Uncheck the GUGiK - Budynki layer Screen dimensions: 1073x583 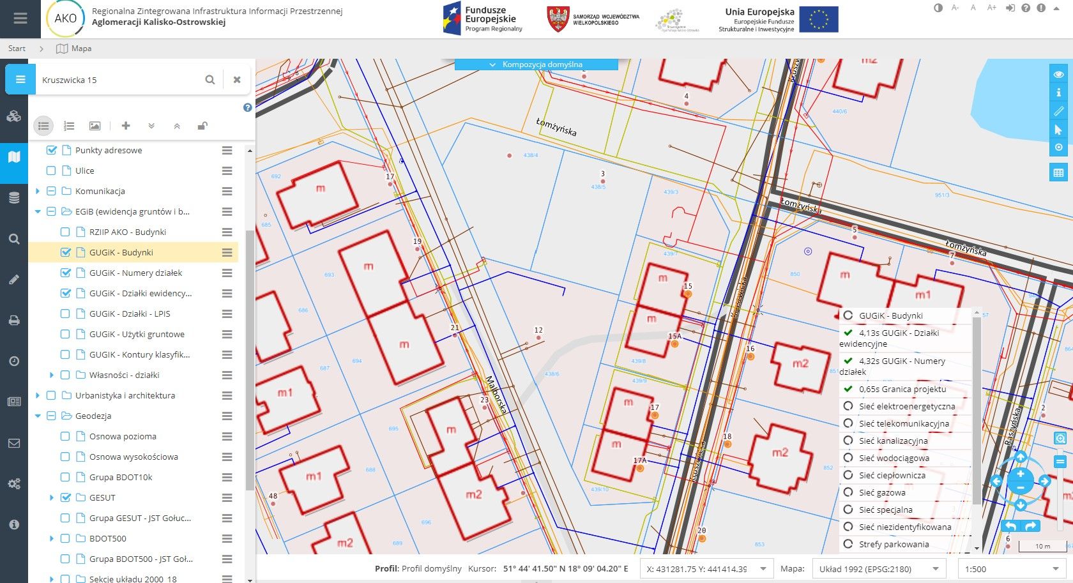65,252
